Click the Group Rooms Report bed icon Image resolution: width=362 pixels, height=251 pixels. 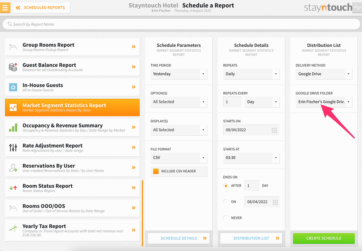click(x=13, y=47)
